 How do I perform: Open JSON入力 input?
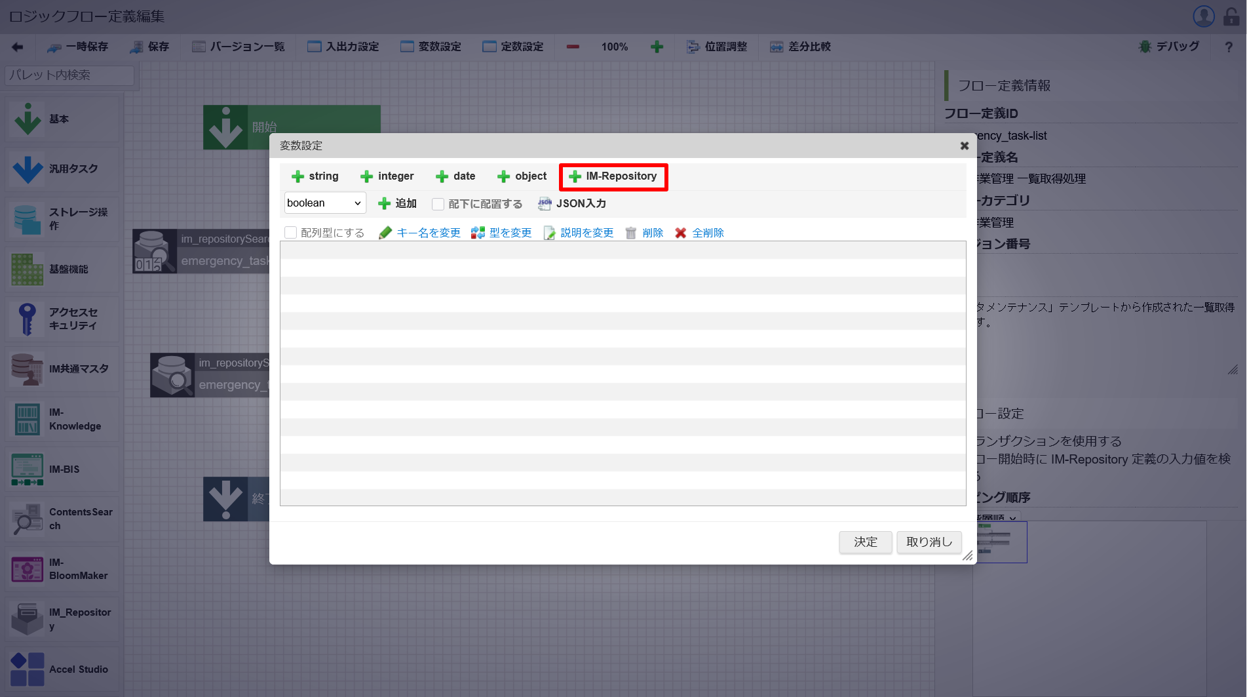click(572, 204)
